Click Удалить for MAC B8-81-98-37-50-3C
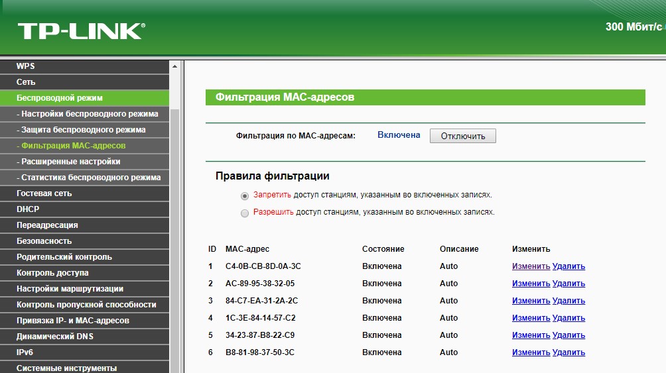The image size is (666, 373). click(x=568, y=352)
